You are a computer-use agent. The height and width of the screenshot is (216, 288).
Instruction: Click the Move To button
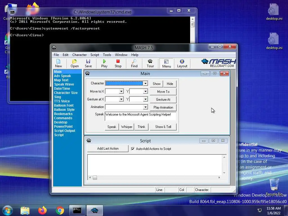pos(163,91)
